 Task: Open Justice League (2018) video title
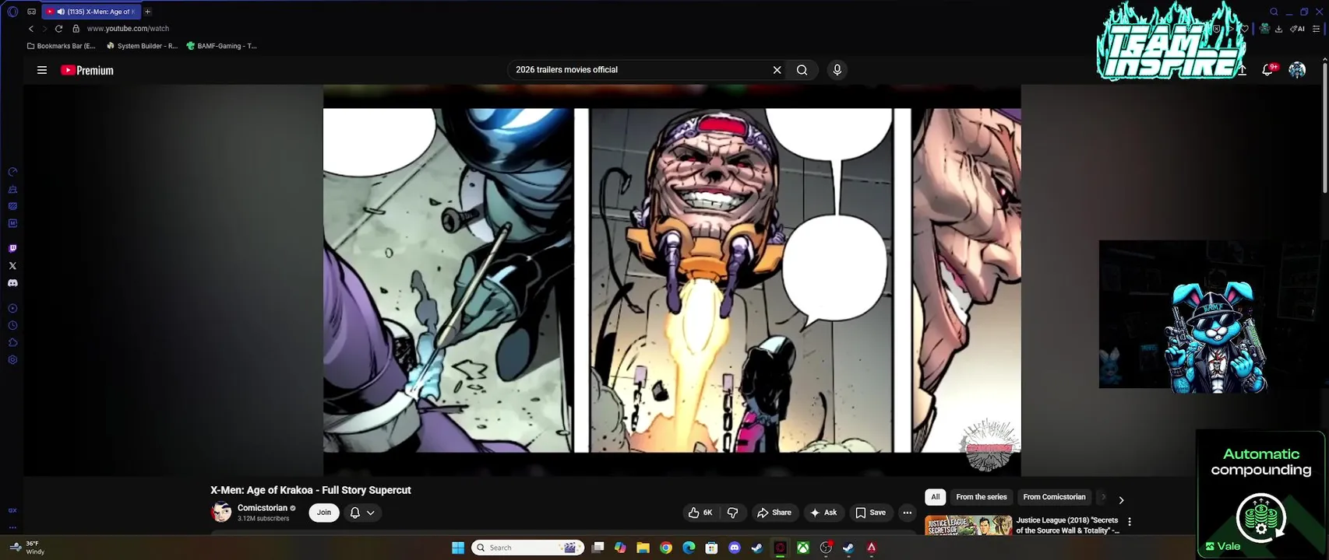[x=1068, y=525]
